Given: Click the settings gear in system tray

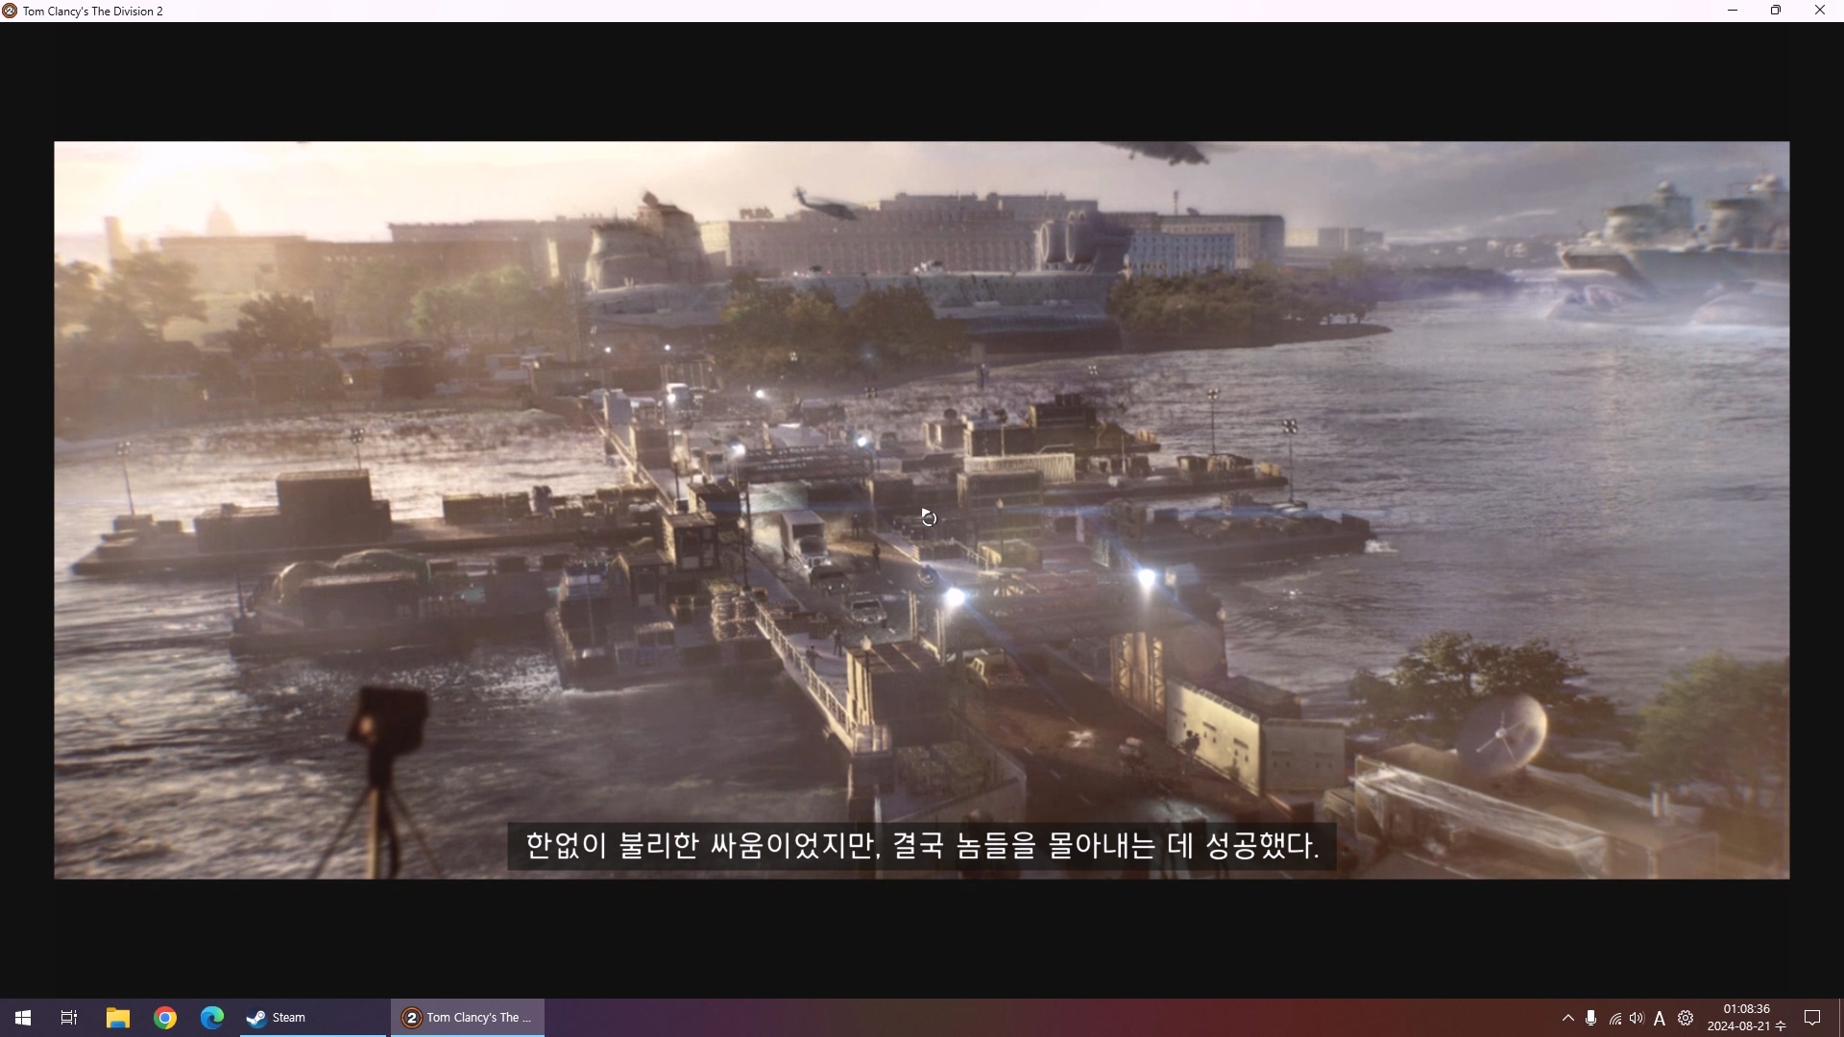Looking at the screenshot, I should pyautogui.click(x=1686, y=1018).
